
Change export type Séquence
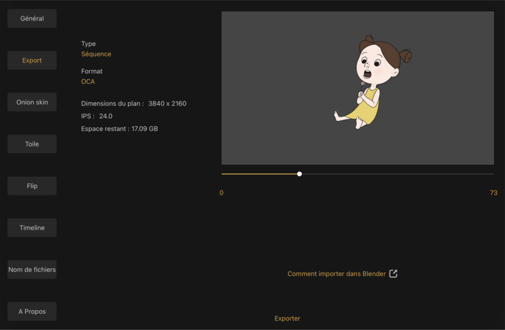point(96,54)
